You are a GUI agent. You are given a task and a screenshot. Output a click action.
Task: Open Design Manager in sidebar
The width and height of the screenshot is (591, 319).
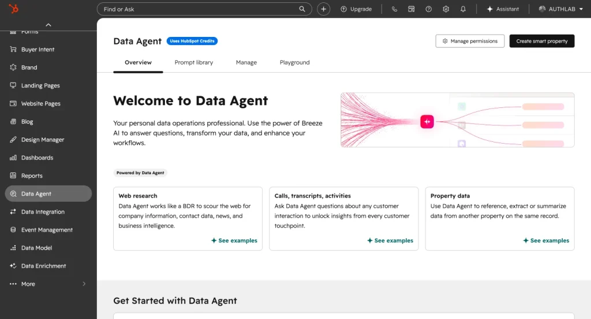48,140
